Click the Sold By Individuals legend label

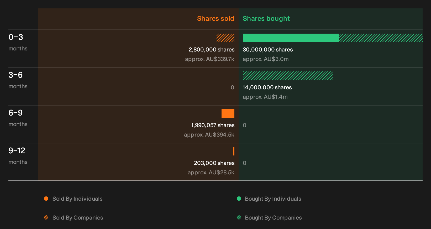77,199
